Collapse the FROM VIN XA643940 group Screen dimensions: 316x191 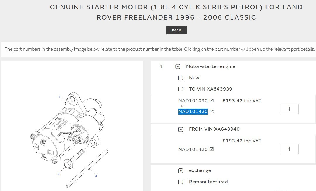coord(181,129)
